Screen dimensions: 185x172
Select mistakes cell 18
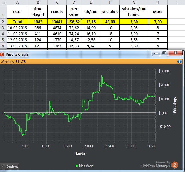click(110, 34)
